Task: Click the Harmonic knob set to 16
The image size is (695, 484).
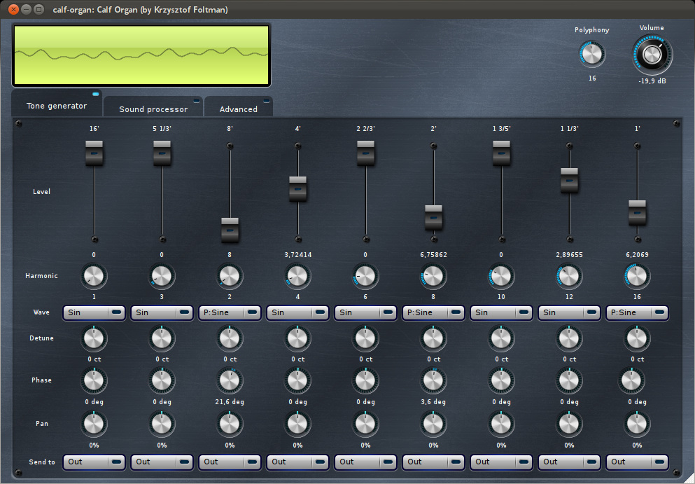Action: tap(637, 276)
